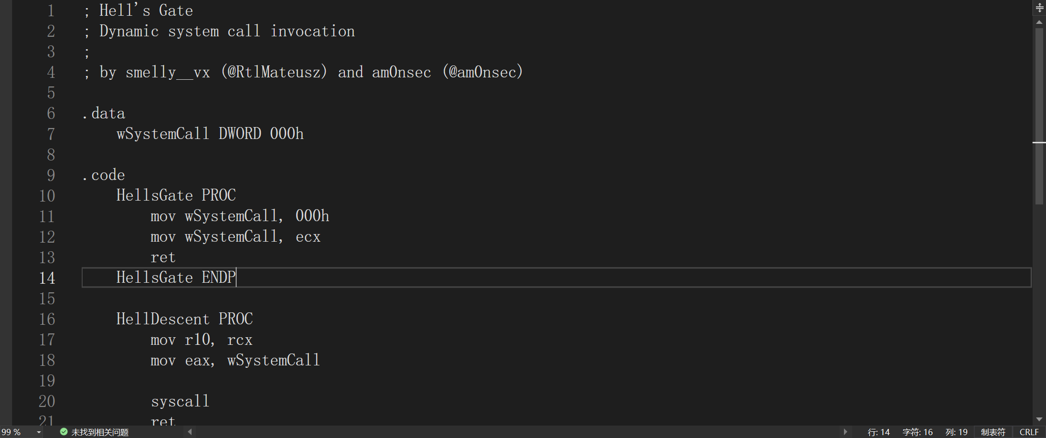Click the green no-issues checkmark icon

64,432
